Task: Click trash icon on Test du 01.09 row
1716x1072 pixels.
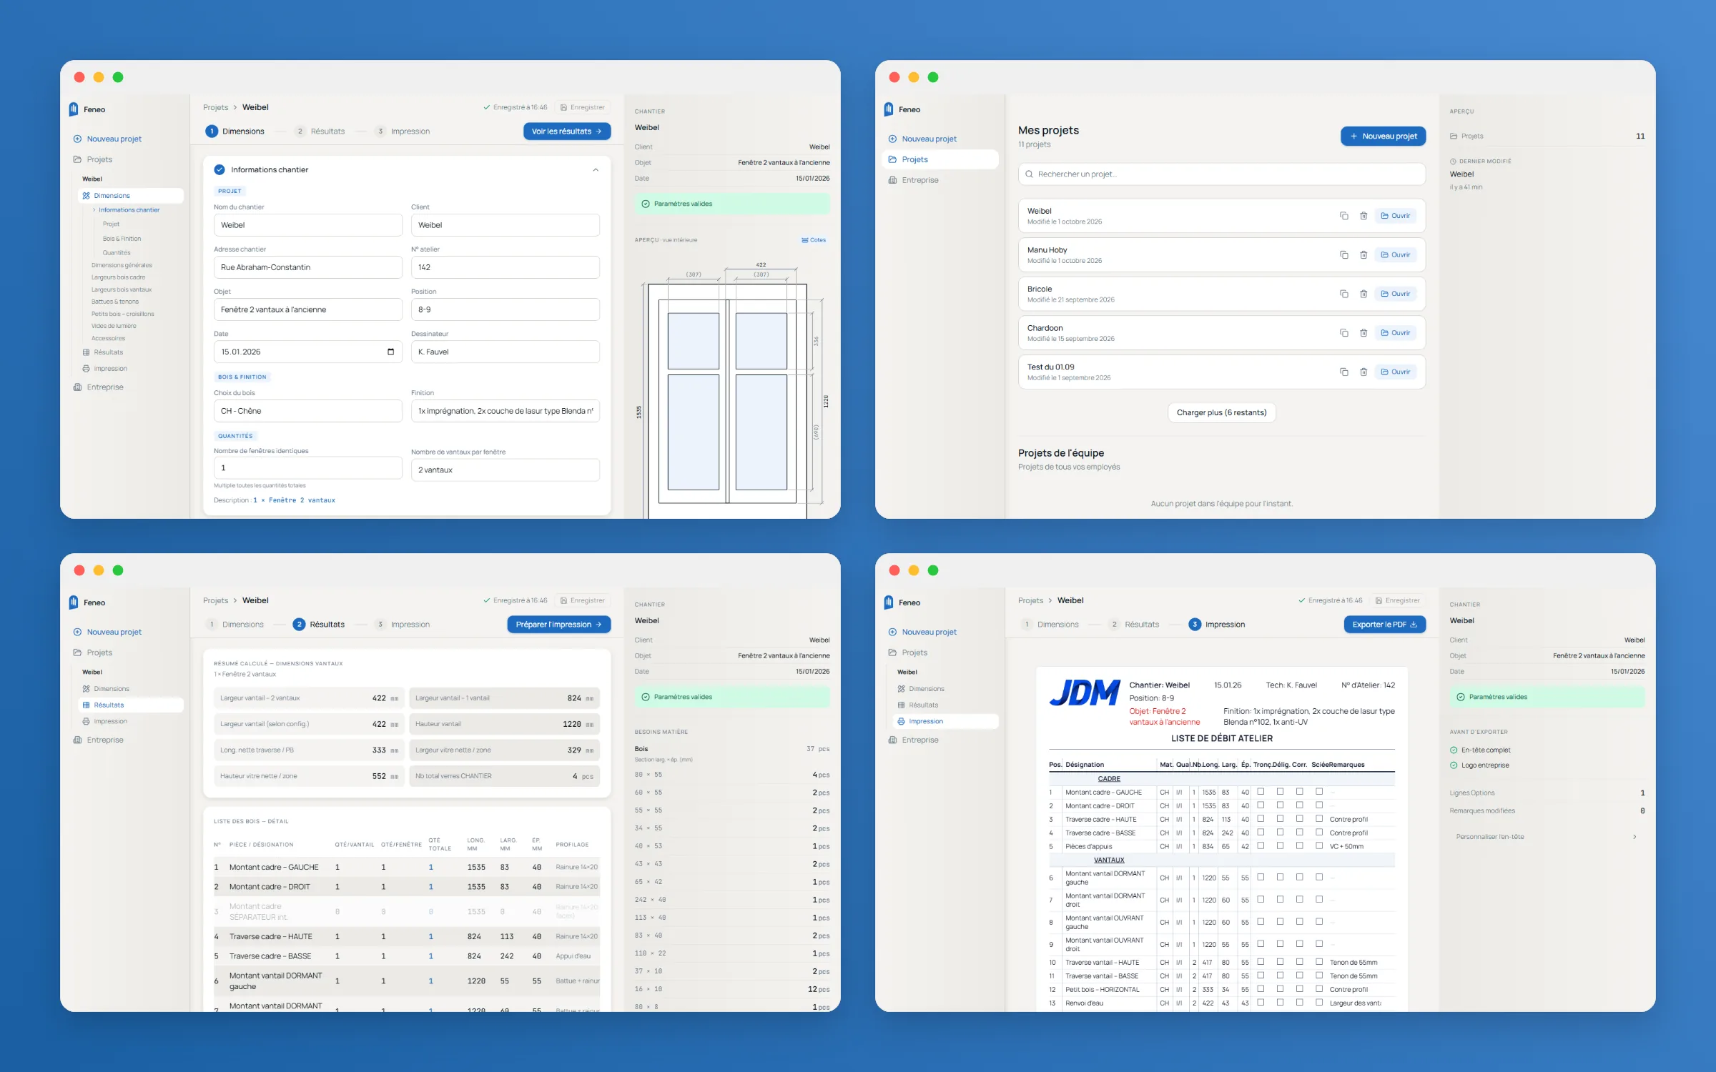Action: pyautogui.click(x=1364, y=372)
